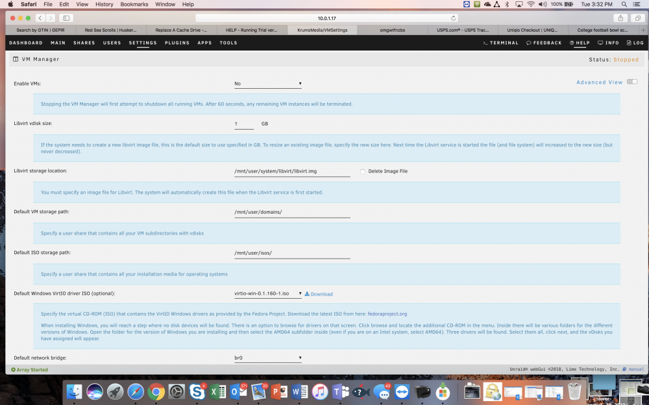Open the Enable VMs dropdown
649x405 pixels.
point(268,84)
